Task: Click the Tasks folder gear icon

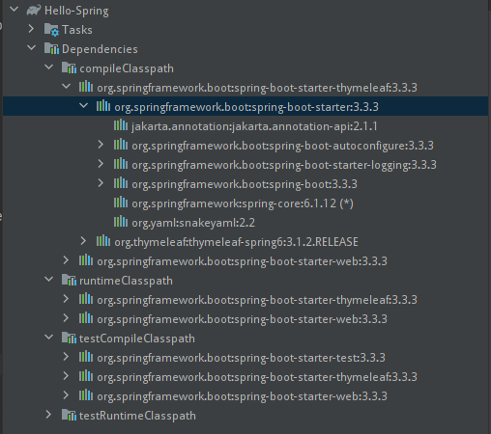Action: tap(51, 30)
